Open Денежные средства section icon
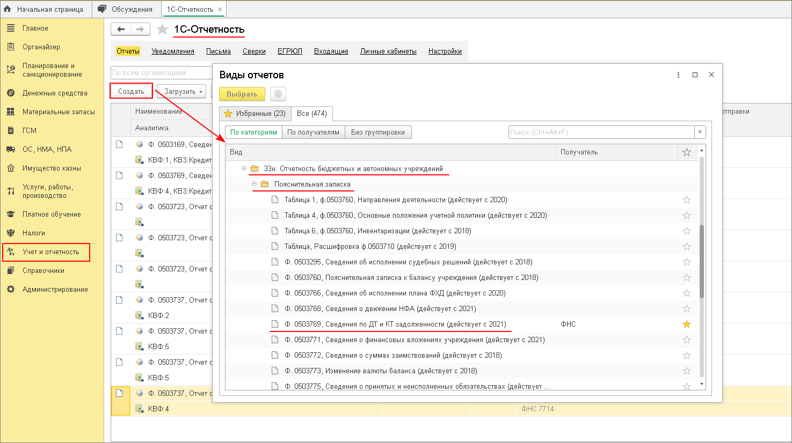This screenshot has height=443, width=792. (11, 93)
